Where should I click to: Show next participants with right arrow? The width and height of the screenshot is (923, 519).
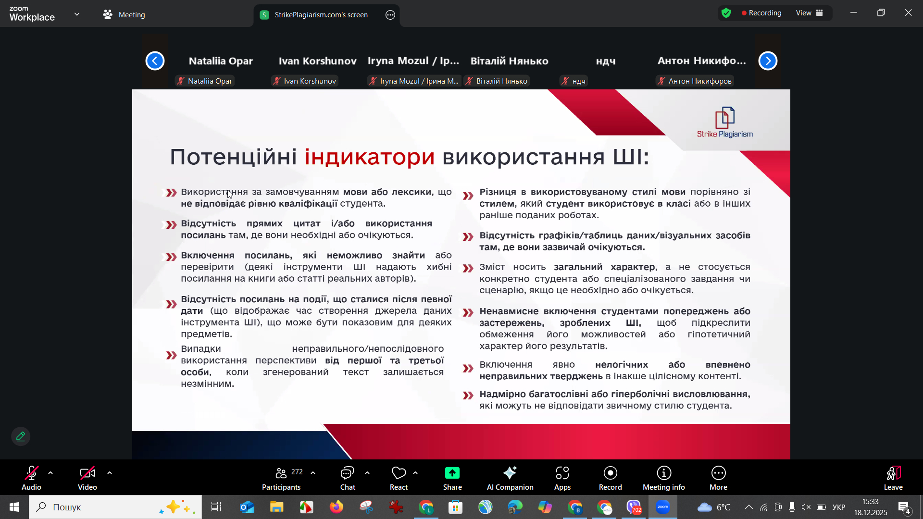pyautogui.click(x=768, y=61)
